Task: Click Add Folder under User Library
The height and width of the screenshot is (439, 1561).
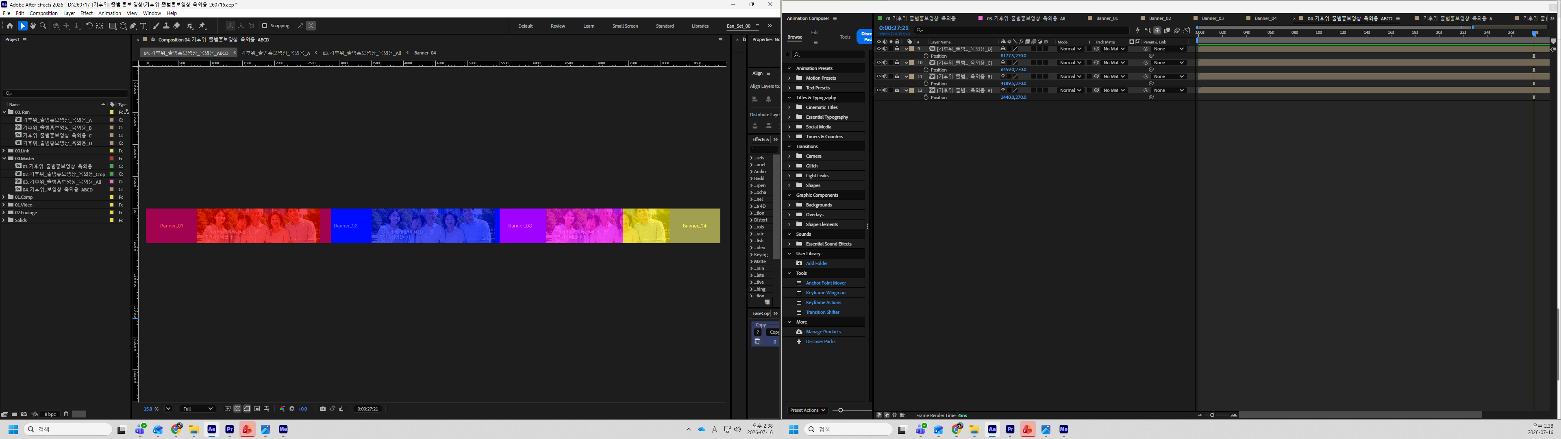Action: 817,263
